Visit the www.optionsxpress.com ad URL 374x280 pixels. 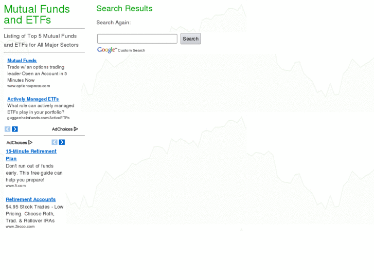click(x=28, y=86)
